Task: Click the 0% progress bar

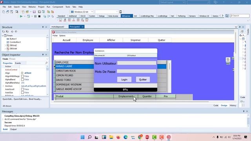Action: pos(125,90)
